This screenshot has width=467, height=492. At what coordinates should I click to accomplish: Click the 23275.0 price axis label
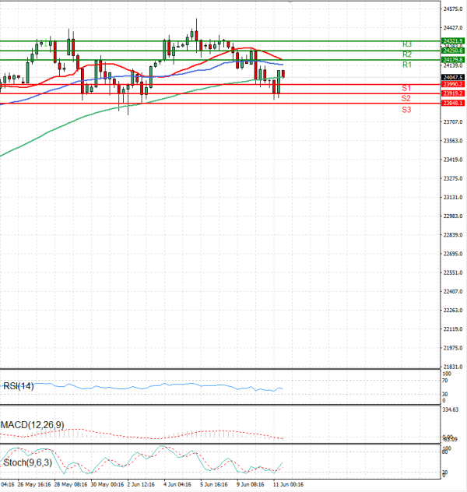point(453,178)
